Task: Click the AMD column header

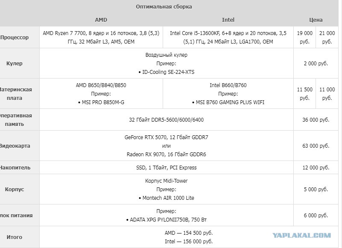Action: click(x=101, y=20)
